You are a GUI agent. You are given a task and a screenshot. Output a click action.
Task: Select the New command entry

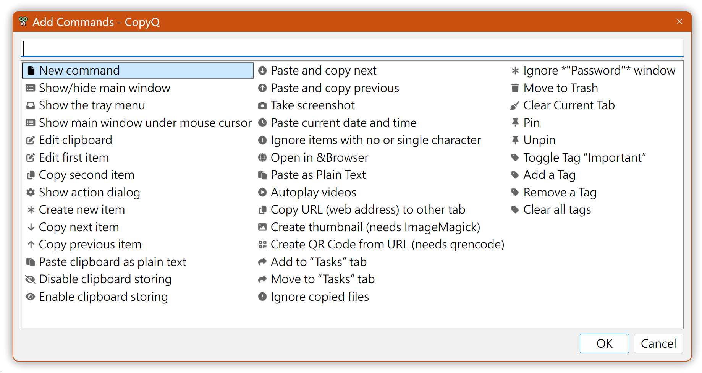79,71
